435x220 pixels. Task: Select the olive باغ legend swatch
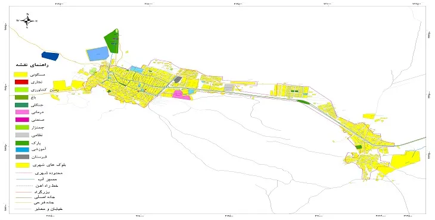(21, 98)
